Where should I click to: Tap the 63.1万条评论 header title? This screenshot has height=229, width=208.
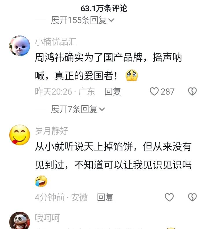tap(104, 8)
